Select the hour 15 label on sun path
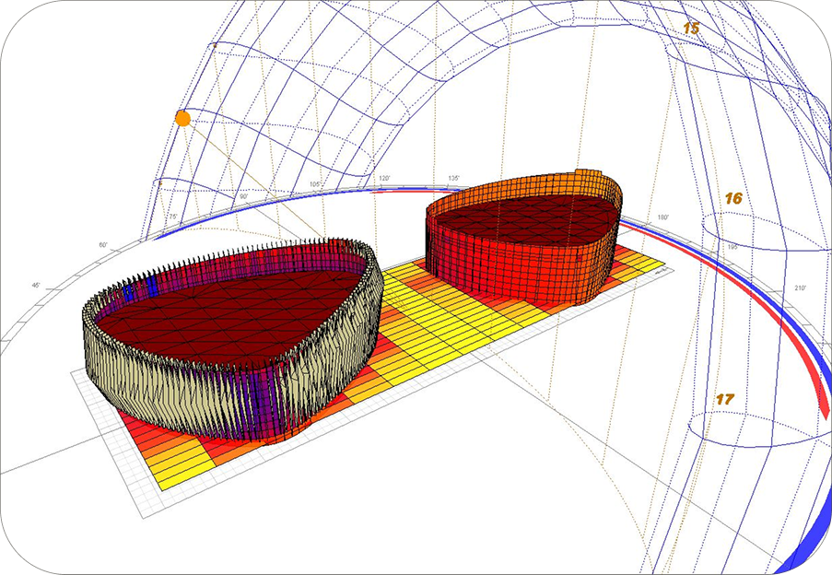Screen dimensions: 832x575 [691, 29]
